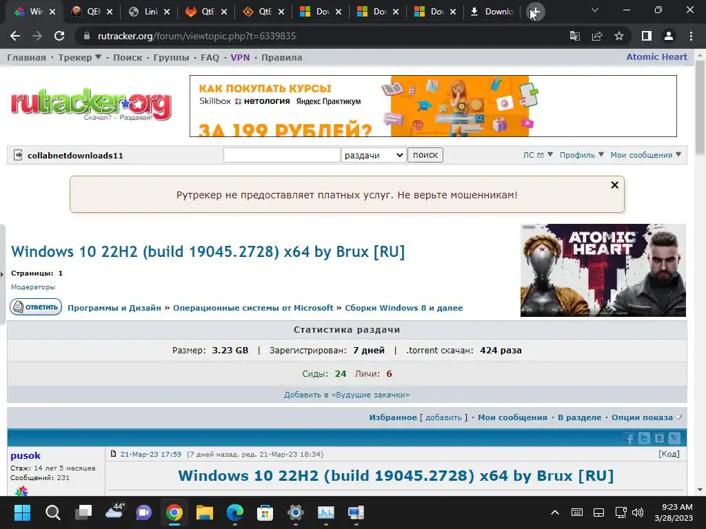The image size is (706, 529).
Task: Open the Windows Start menu
Action: coord(22,512)
